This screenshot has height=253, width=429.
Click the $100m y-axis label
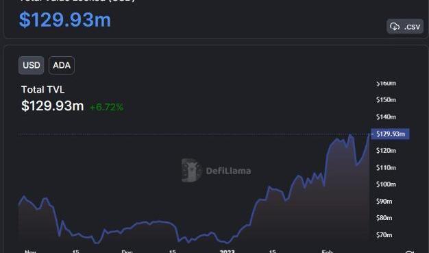coord(386,184)
